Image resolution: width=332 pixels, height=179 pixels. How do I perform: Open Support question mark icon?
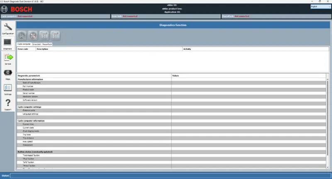pyautogui.click(x=8, y=103)
